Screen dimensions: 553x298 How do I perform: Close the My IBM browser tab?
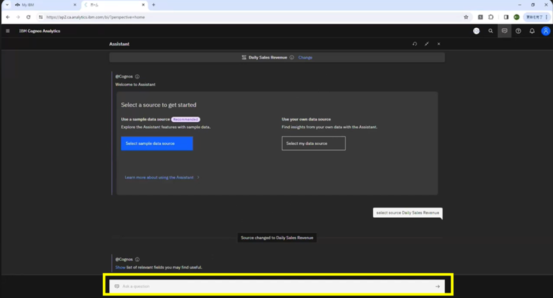pyautogui.click(x=75, y=5)
